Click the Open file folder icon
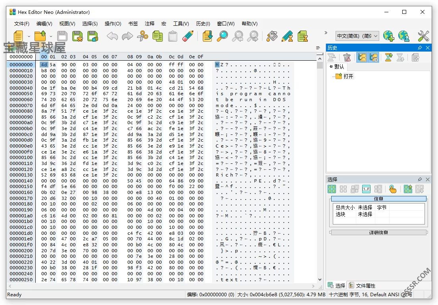The height and width of the screenshot is (305, 438). tap(40, 36)
